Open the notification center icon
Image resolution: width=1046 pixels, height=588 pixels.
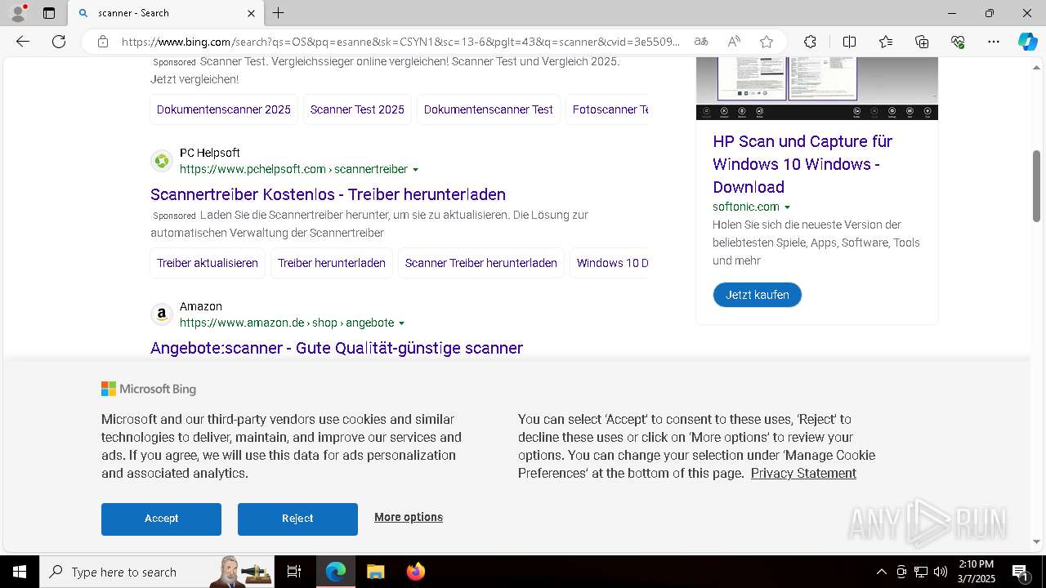1021,572
